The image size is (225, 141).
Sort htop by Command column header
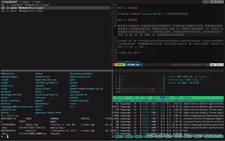coord(187,98)
